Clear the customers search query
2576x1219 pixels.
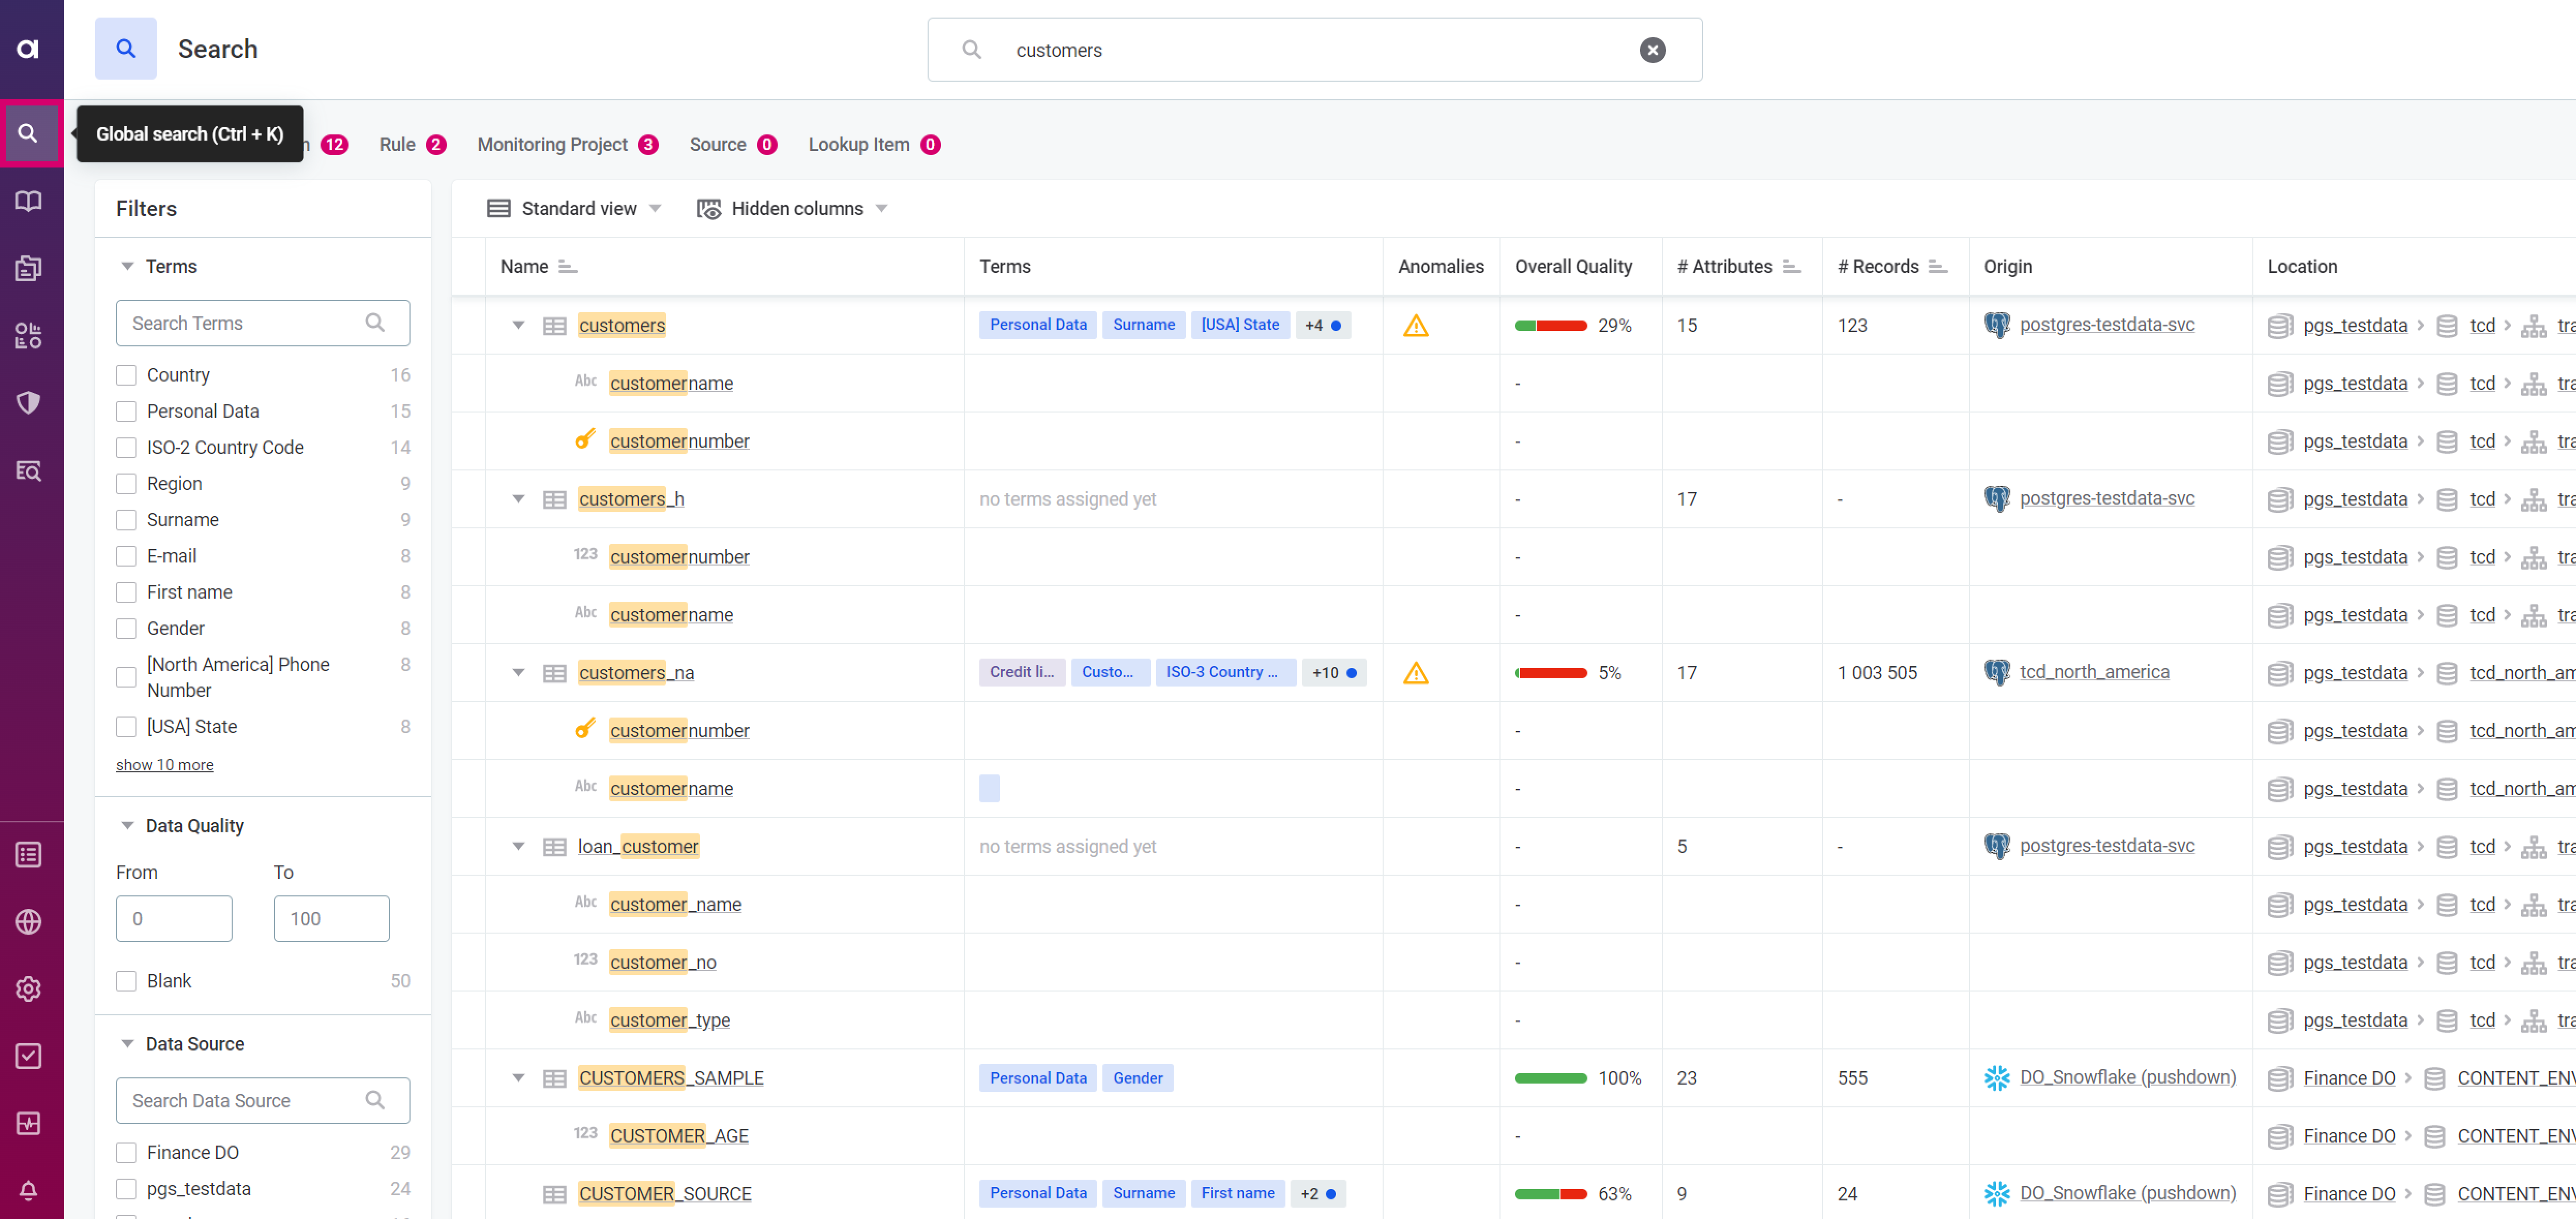1652,50
